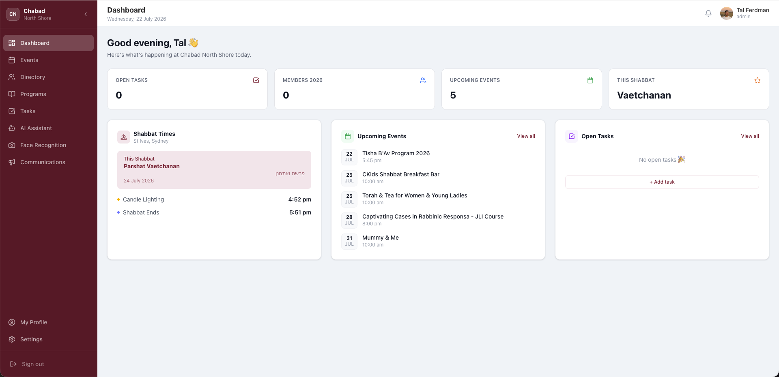Screen dimensions: 779x377
Task: Open the Tisha B'Av Program 2026 event
Action: [x=396, y=153]
